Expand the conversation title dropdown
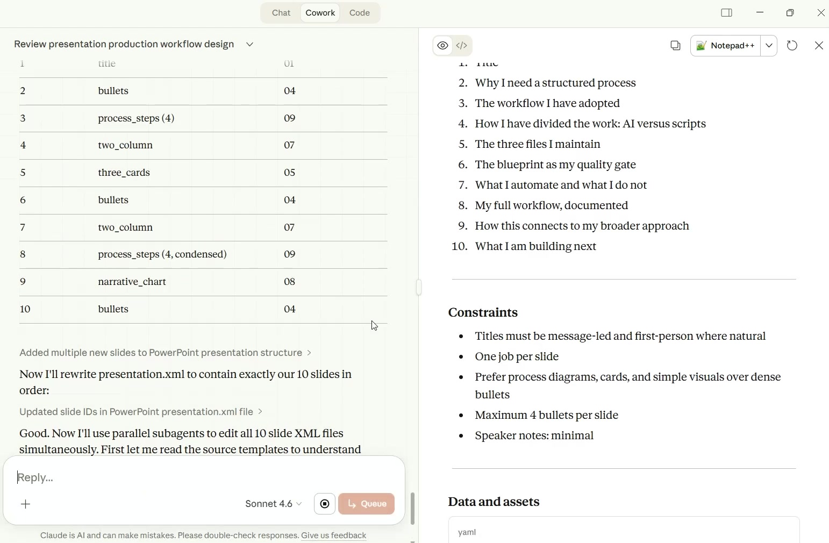Screen dimensions: 829x543 pyautogui.click(x=250, y=45)
